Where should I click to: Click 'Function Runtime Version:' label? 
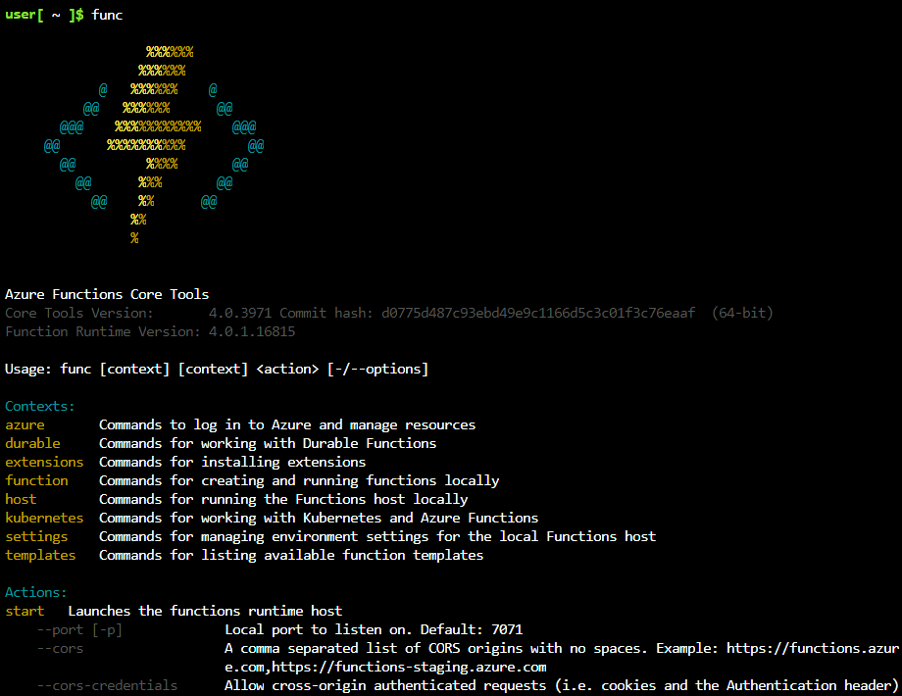click(x=103, y=332)
